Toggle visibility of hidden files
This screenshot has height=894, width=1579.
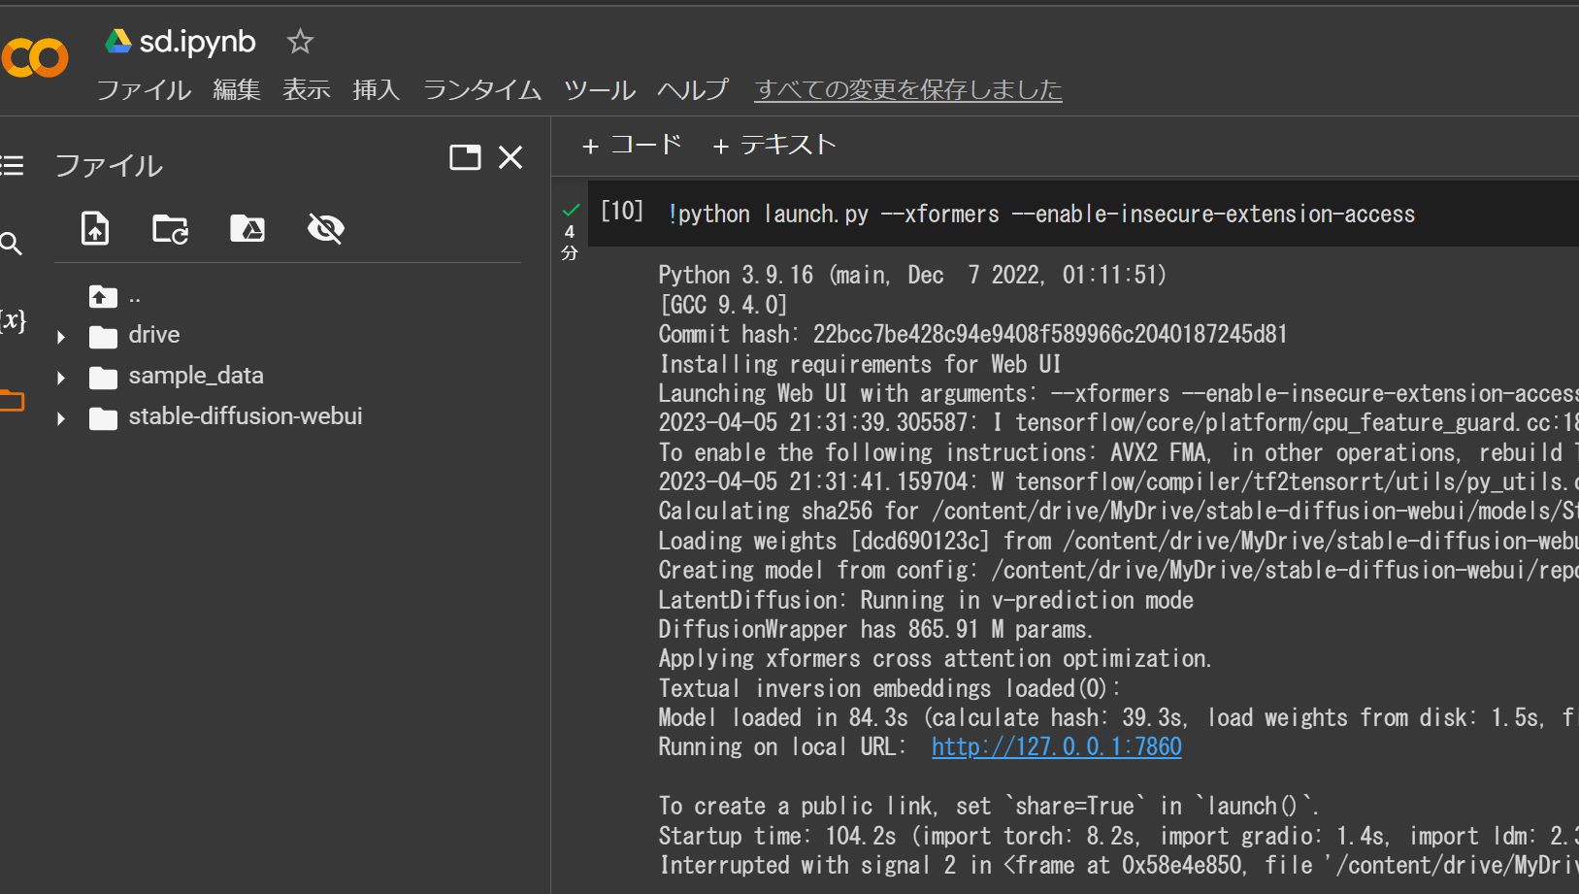(x=325, y=228)
